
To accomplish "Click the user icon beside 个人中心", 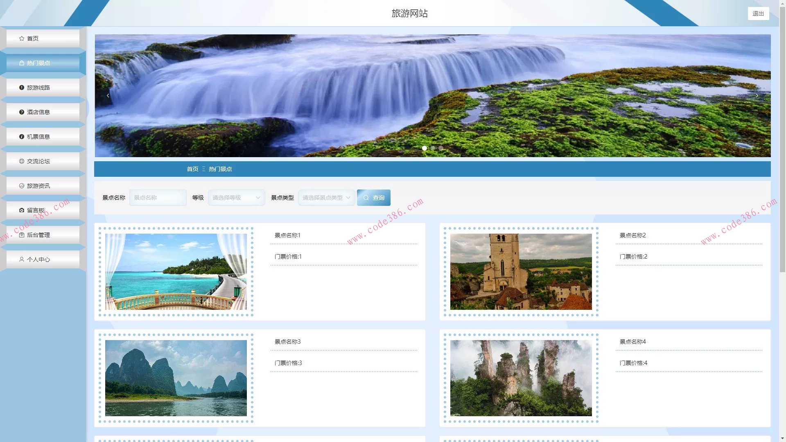I will [x=22, y=259].
